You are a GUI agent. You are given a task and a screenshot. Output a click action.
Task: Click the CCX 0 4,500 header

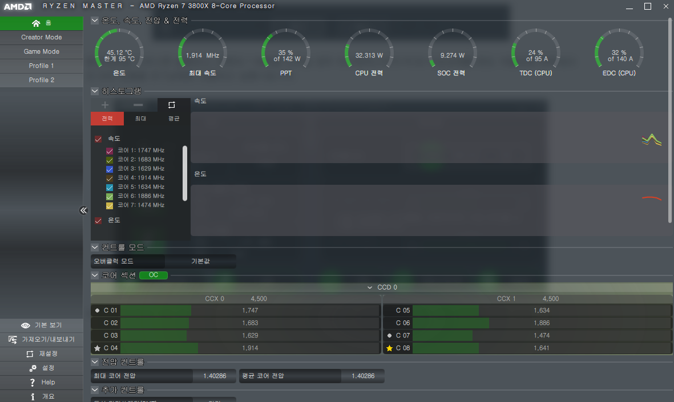(x=236, y=298)
